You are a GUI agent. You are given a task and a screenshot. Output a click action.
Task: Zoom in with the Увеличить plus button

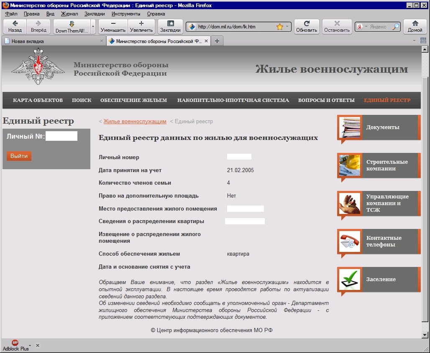[x=141, y=26]
